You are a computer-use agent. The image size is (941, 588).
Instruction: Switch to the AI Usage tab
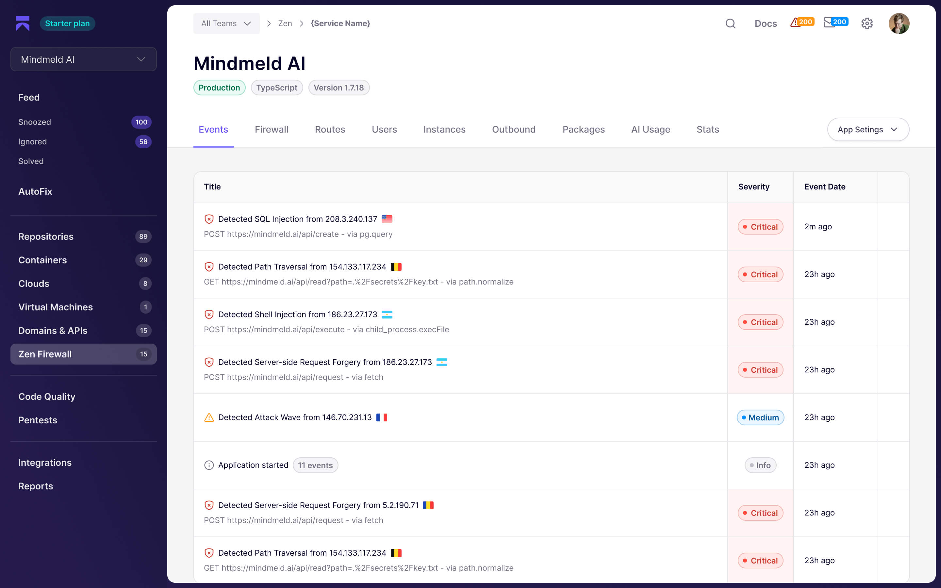point(650,129)
